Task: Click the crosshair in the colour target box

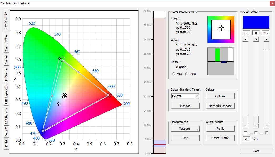Action: click(x=221, y=28)
